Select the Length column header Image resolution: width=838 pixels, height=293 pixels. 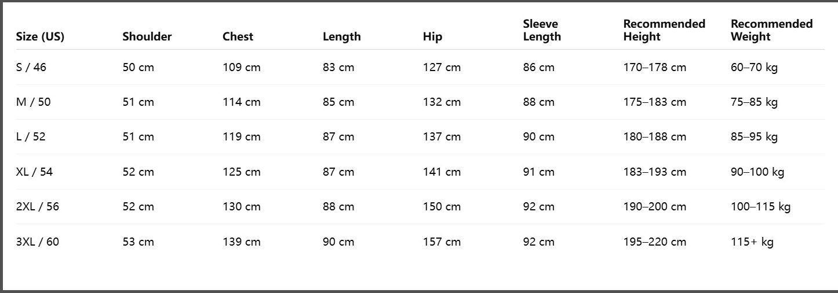341,36
